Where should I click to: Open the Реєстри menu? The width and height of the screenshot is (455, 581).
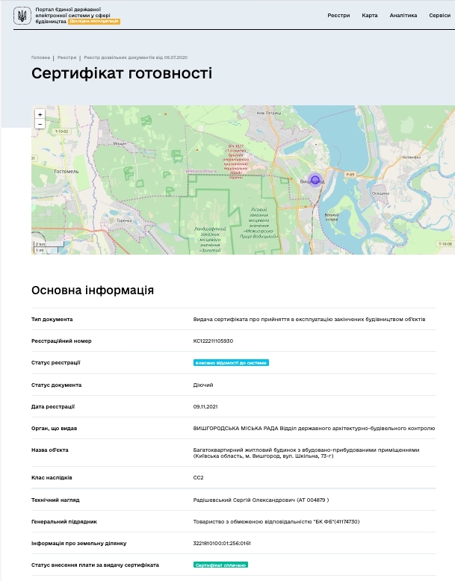point(338,15)
